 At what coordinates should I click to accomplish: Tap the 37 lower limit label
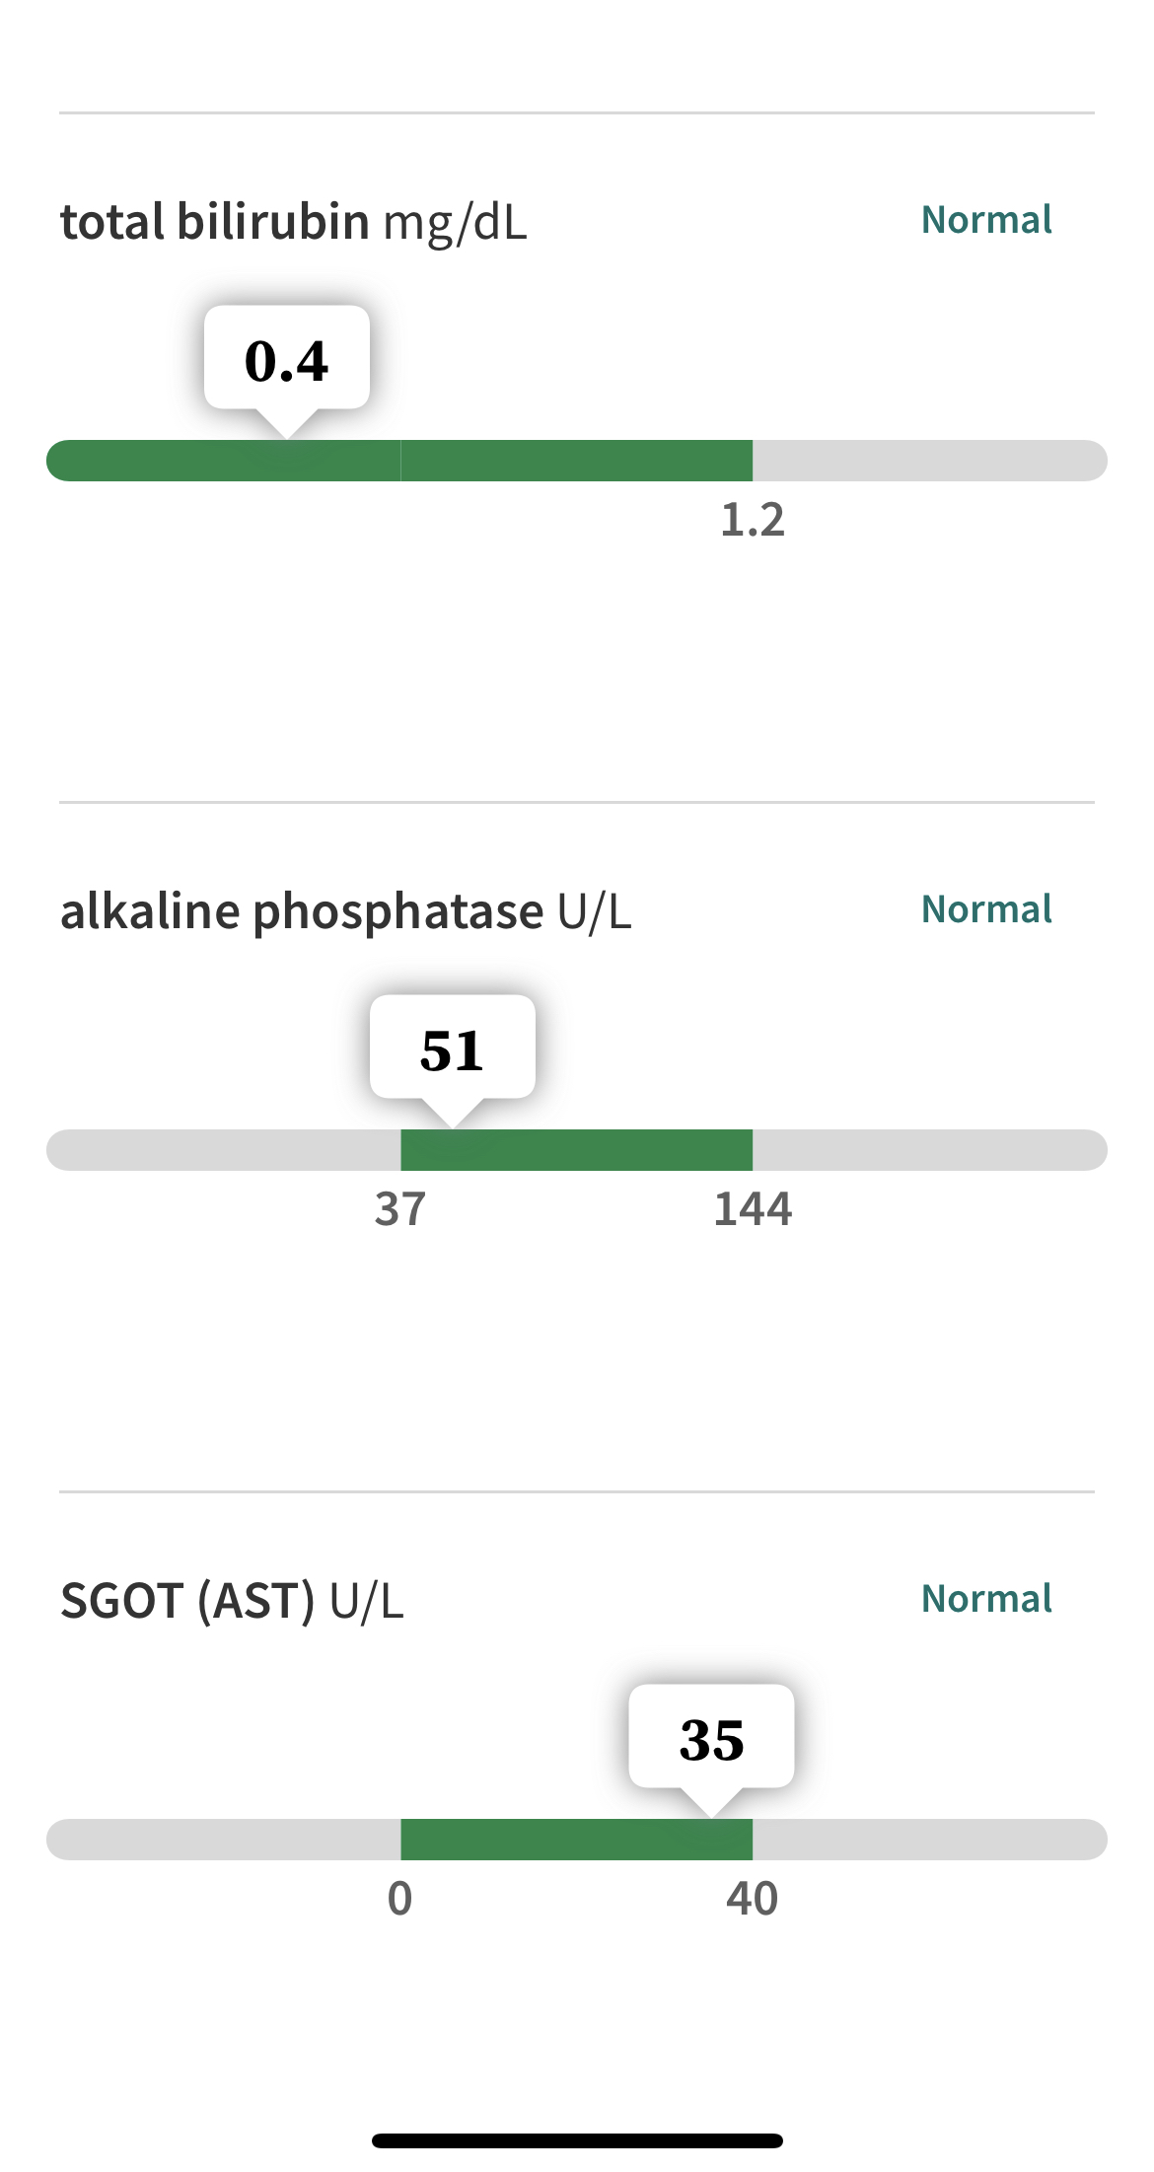(399, 1209)
